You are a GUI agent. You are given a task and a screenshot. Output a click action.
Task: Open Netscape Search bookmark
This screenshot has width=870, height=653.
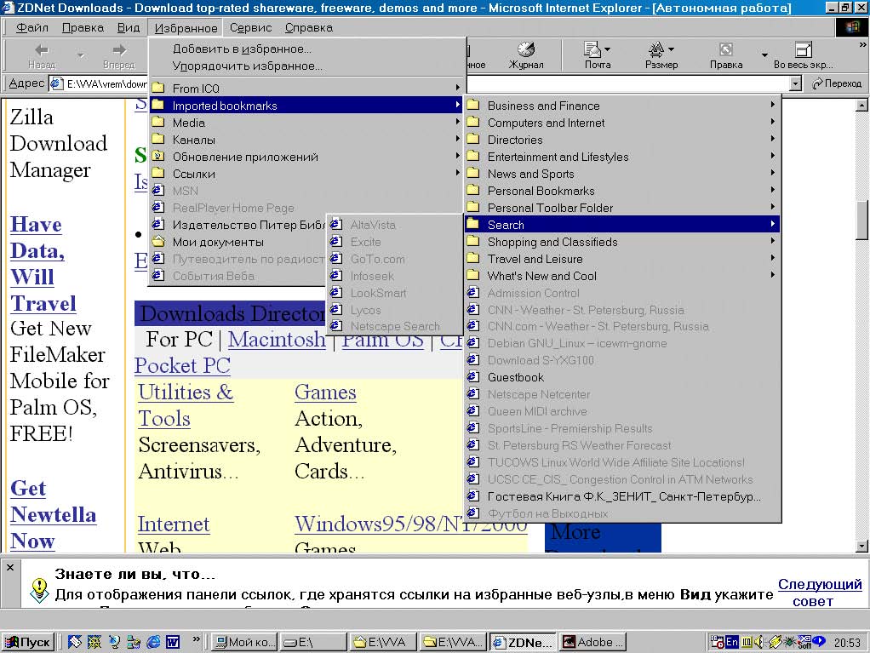[x=394, y=326]
